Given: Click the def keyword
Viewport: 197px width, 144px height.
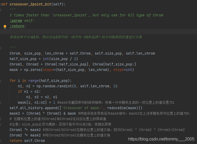Looking at the screenshot, I should tap(4, 4).
